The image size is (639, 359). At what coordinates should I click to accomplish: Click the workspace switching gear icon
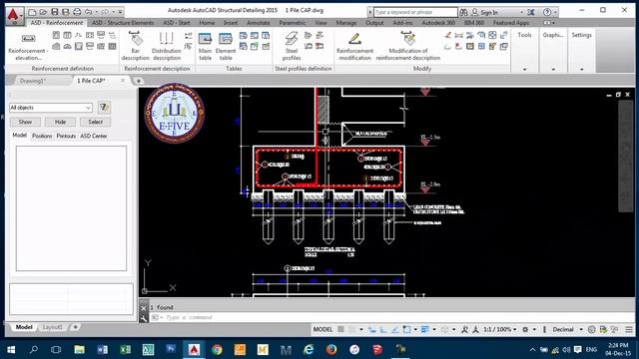tap(525, 329)
